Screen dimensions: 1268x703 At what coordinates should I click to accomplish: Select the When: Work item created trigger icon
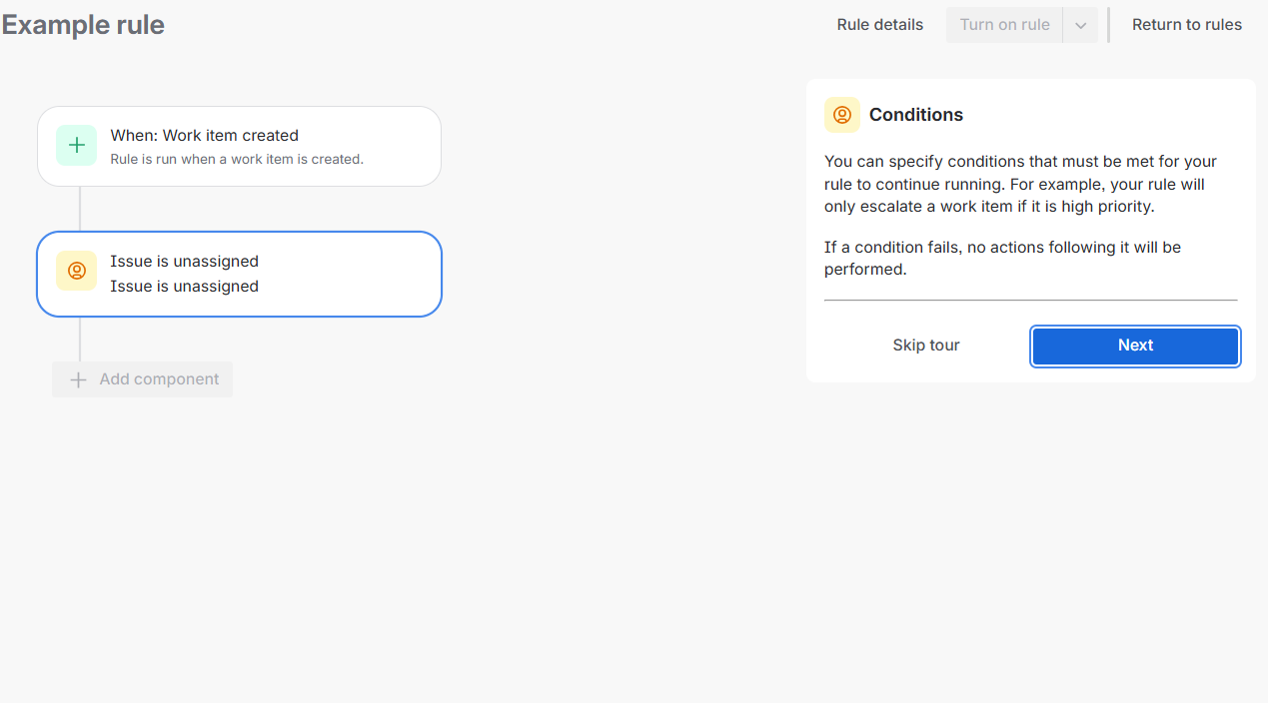point(77,145)
